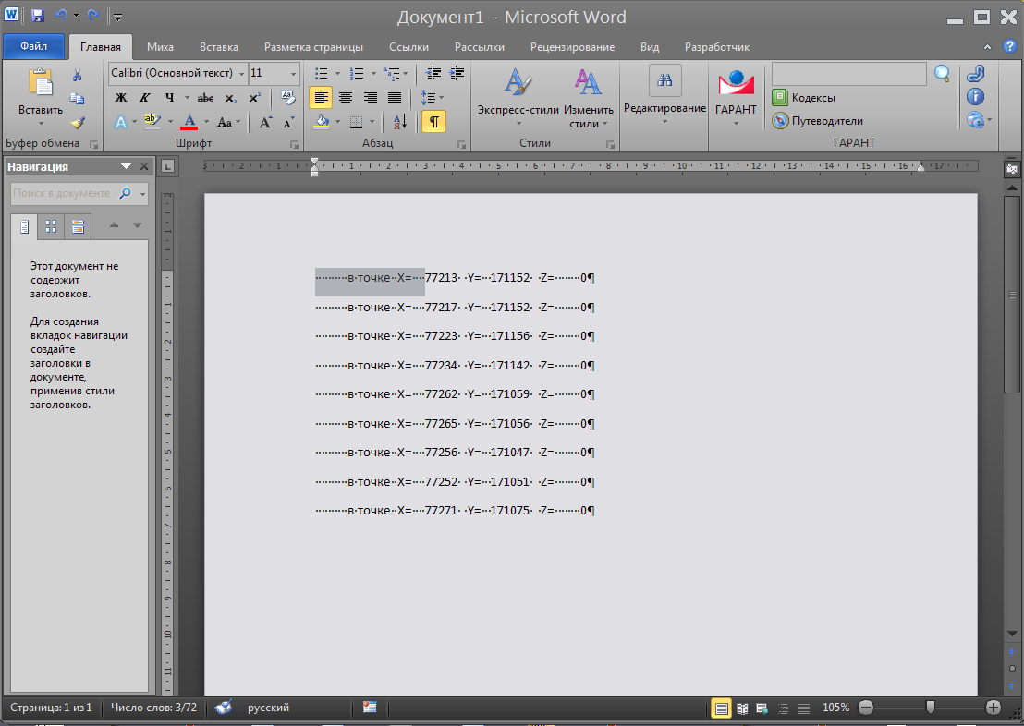
Task: Click the Format Painter brush icon
Action: 78,122
